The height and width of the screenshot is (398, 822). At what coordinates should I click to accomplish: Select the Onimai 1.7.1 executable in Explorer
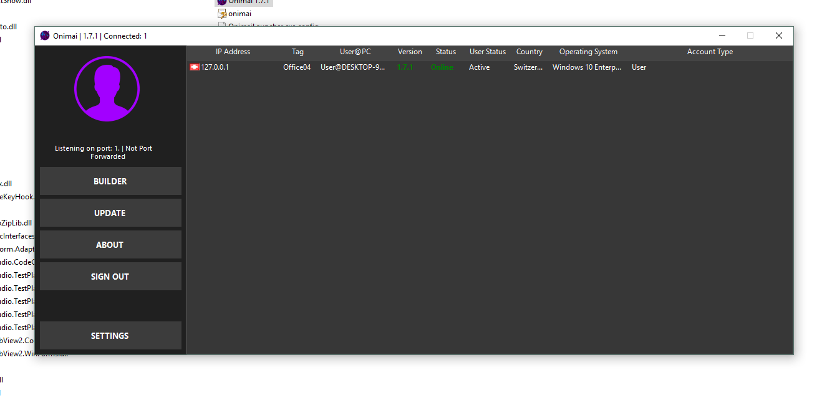(x=243, y=2)
